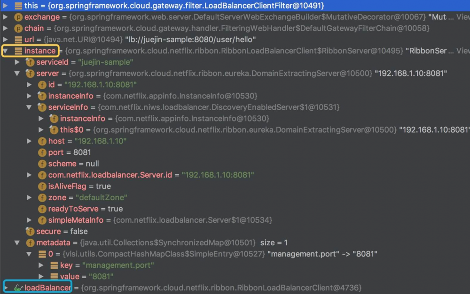Expand the simpleMetaInfo field node

click(x=29, y=220)
